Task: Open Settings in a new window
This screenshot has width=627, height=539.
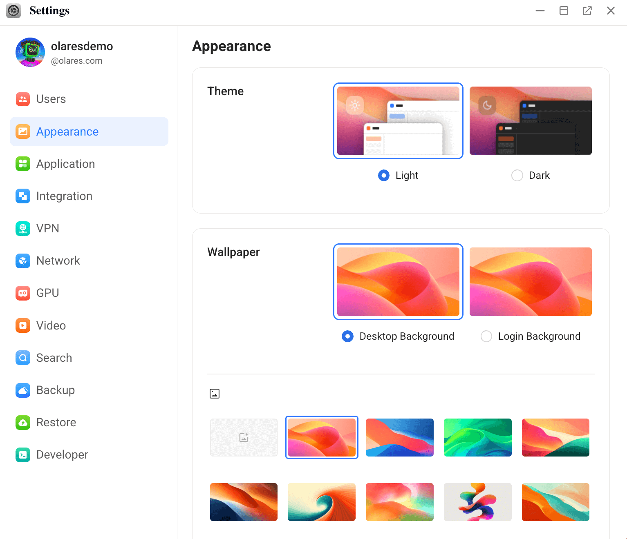Action: 587,11
